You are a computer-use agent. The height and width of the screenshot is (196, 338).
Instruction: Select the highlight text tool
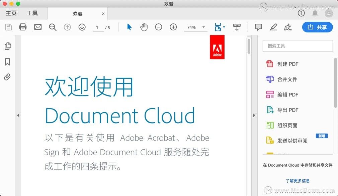pos(273,27)
